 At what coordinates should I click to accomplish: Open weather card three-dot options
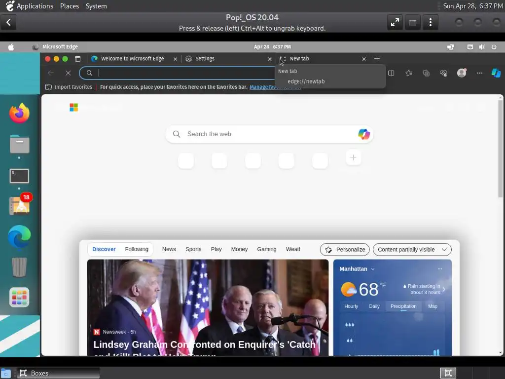(x=439, y=269)
